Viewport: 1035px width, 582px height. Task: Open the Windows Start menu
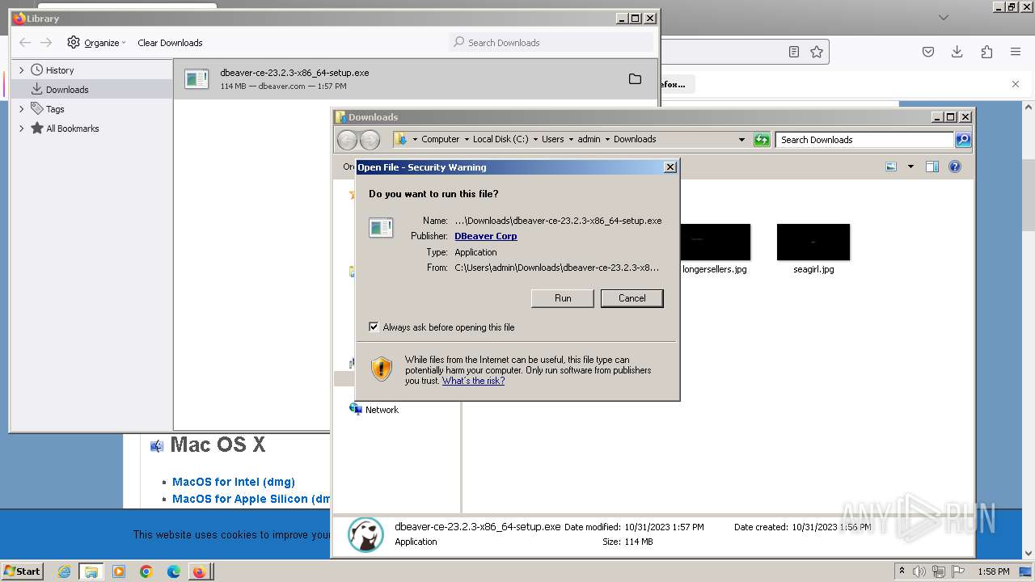pos(23,571)
